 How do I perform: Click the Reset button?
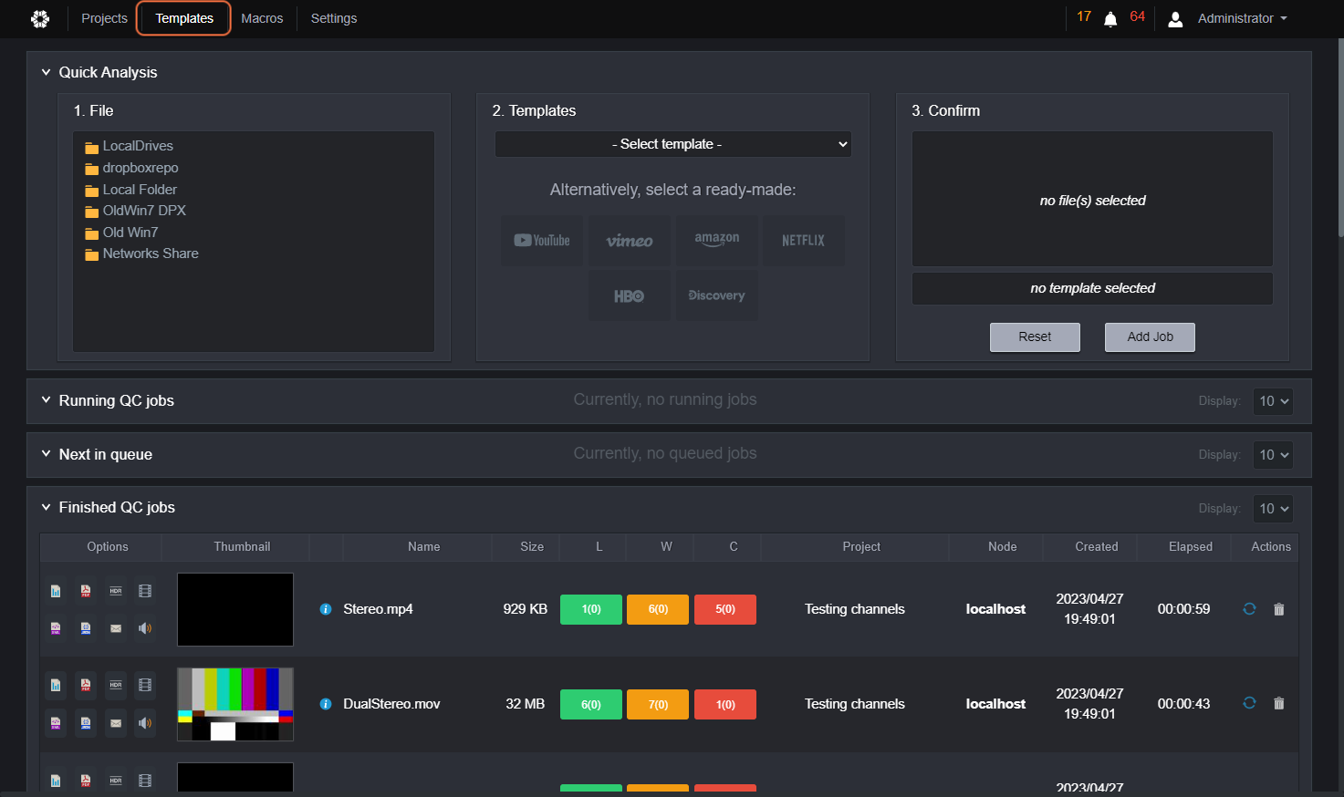(x=1035, y=337)
